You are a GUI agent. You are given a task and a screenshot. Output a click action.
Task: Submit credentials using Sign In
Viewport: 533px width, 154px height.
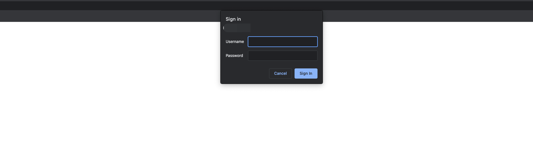306,73
